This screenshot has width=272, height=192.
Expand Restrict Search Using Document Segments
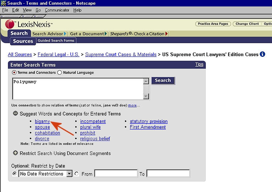(15, 153)
